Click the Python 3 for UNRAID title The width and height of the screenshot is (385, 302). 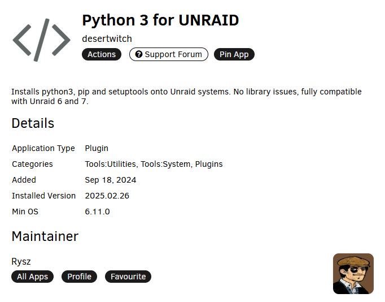click(x=160, y=20)
